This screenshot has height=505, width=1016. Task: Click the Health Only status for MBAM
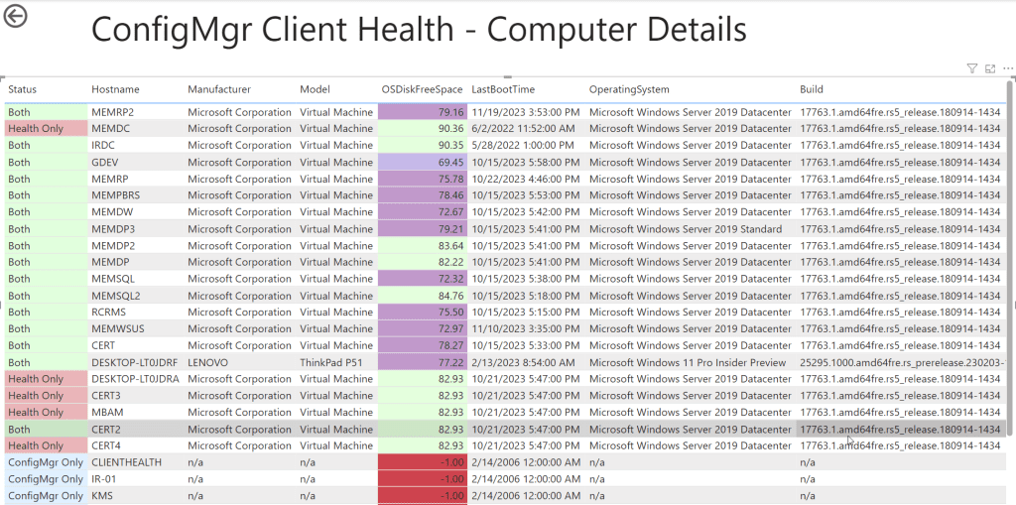(x=46, y=413)
